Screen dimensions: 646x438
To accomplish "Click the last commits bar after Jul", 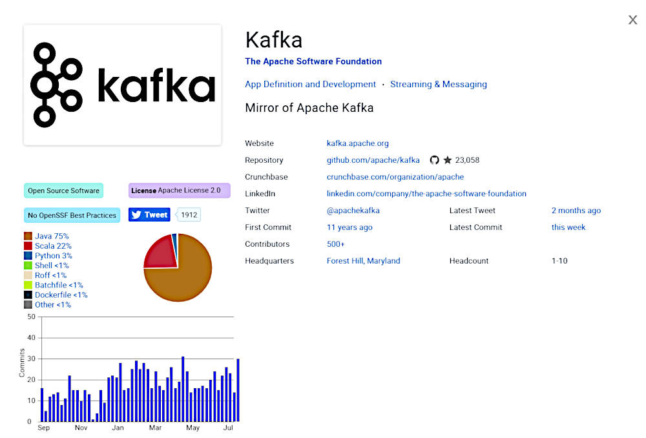I will [x=238, y=390].
